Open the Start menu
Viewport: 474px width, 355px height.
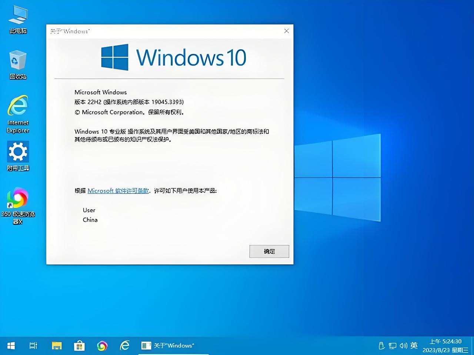click(x=10, y=345)
